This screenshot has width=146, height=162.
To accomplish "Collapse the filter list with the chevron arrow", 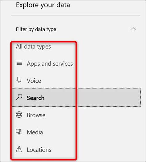I will pos(133,29).
